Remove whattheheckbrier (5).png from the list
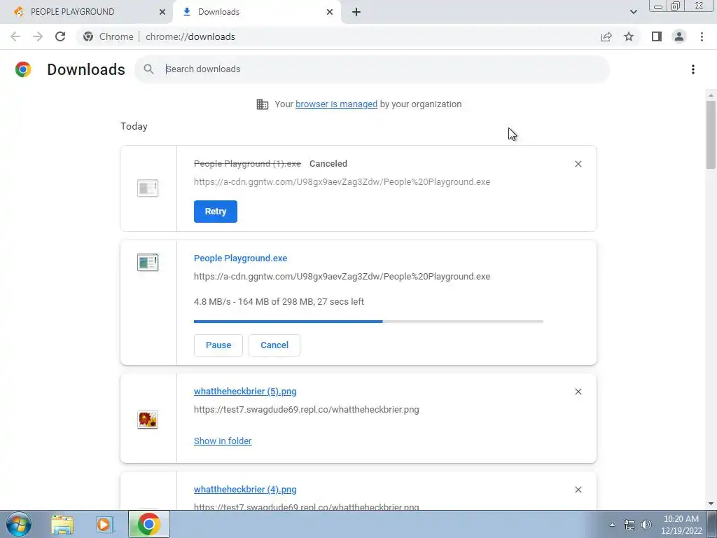Image resolution: width=717 pixels, height=538 pixels. coord(578,392)
